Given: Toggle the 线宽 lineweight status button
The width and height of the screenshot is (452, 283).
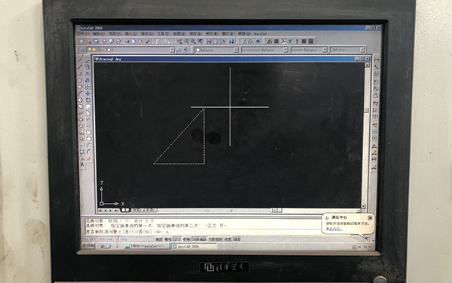Looking at the screenshot, I should (228, 239).
